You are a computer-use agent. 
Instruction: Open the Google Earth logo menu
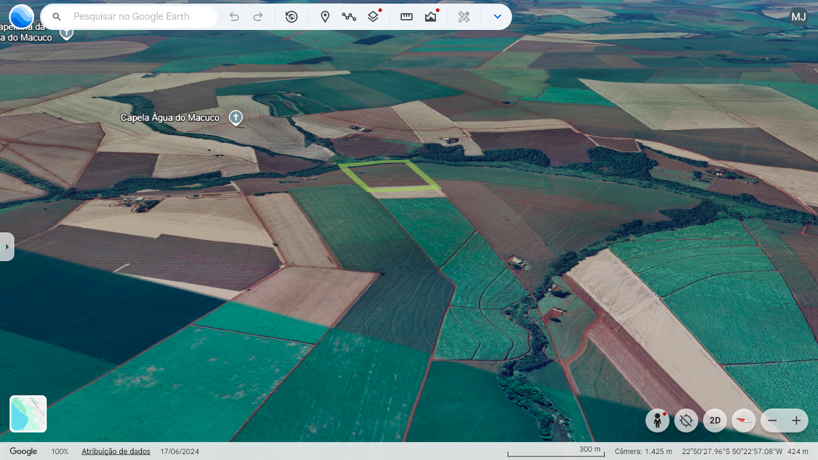pyautogui.click(x=22, y=17)
